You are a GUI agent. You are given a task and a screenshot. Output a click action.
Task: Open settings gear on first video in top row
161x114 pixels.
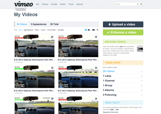click(52, 37)
